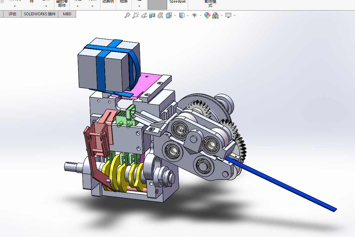Click the View Settings monitor icon
This screenshot has width=355, height=237.
click(228, 15)
